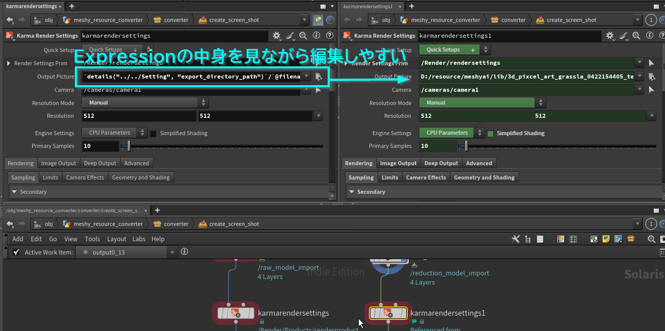665x331 pixels.
Task: Open file chooser for Output Picture in left pane
Action: 318,77
